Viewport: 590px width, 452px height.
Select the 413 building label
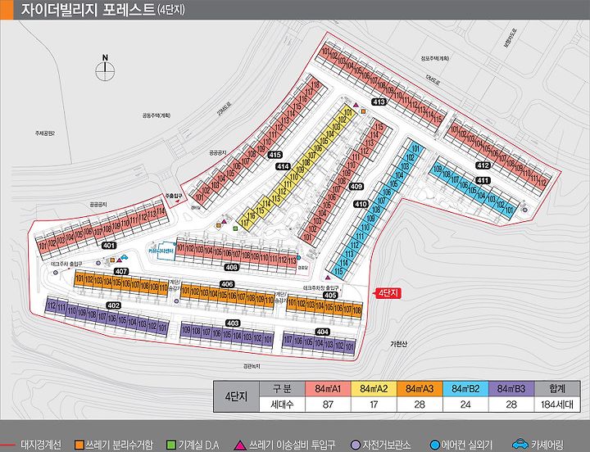click(379, 102)
